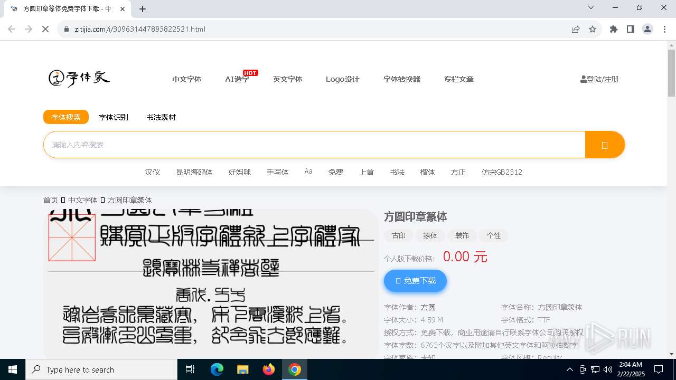Screen dimensions: 676x380
Task: Click 好妈咪 quick search keyword
Action: 240,172
